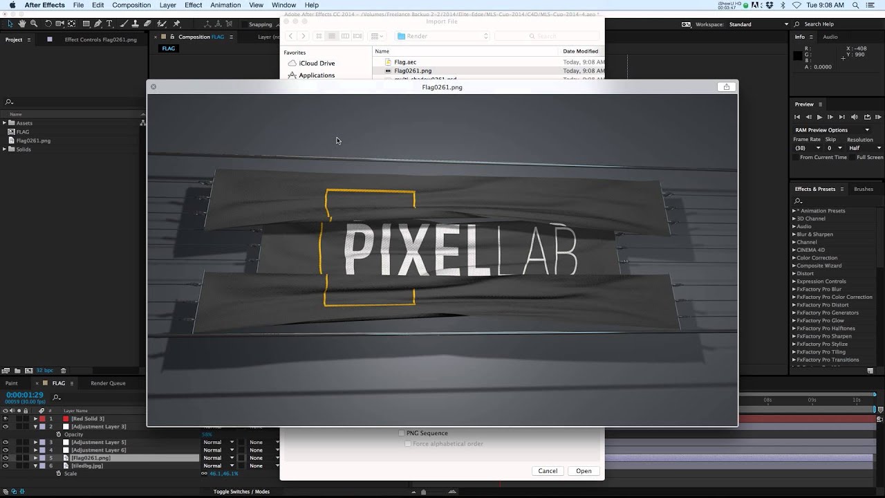The image size is (885, 498).
Task: Select the Pan Behind anchor tool
Action: tap(72, 24)
